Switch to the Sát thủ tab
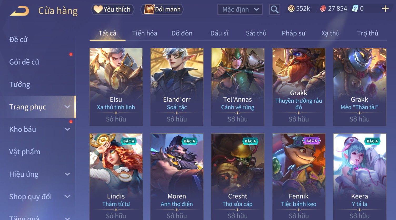 [x=256, y=33]
